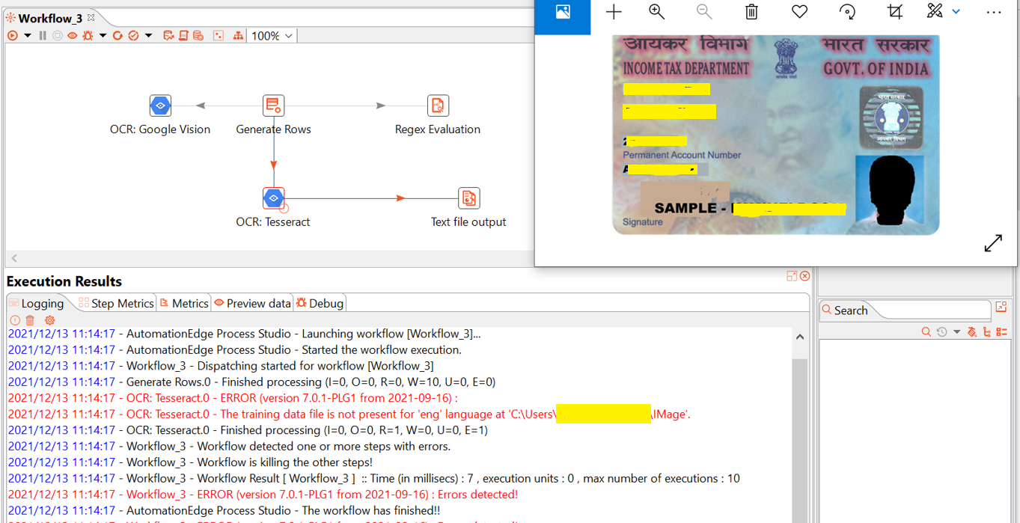Open the see more ellipsis menu
This screenshot has width=1020, height=523.
994,12
